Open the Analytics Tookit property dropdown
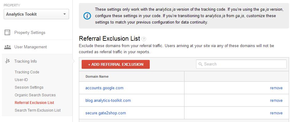290x122 pixels. [36, 14]
